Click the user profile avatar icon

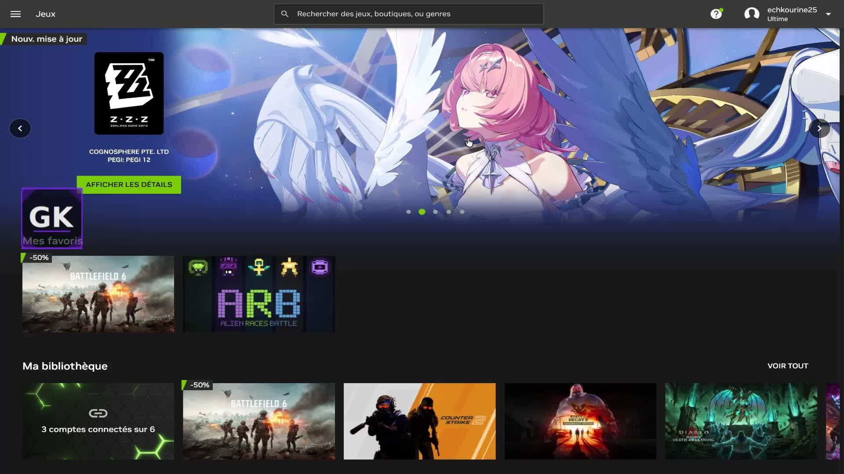click(752, 14)
